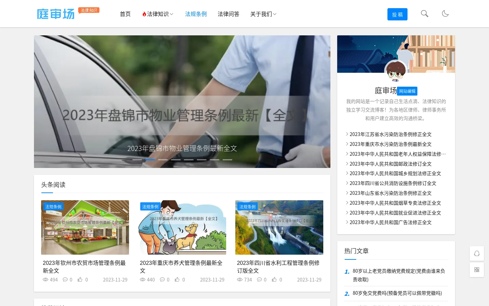This screenshot has height=306, width=489.
Task: Click the 热门文章 section heading
Action: (x=357, y=251)
